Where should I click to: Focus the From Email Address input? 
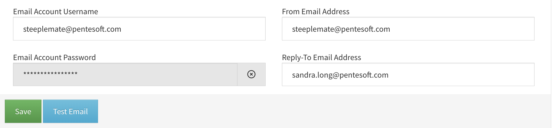click(408, 29)
